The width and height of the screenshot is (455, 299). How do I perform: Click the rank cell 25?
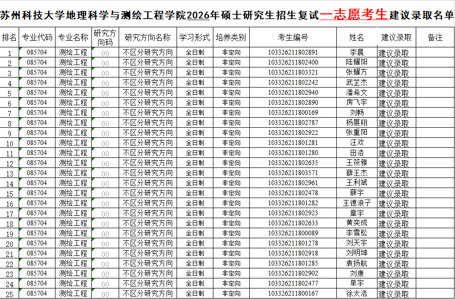pyautogui.click(x=9, y=294)
